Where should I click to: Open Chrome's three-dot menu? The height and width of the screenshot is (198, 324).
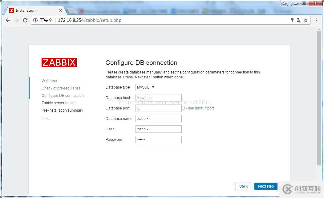(316, 20)
